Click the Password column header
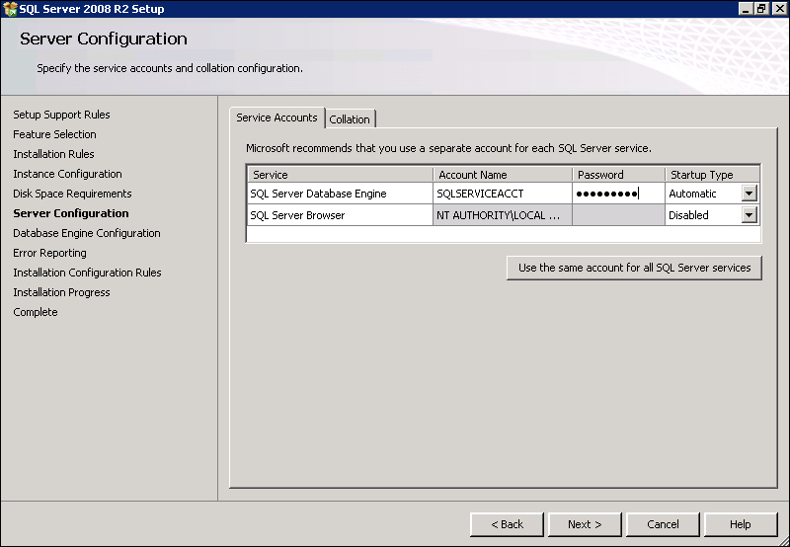 [618, 175]
